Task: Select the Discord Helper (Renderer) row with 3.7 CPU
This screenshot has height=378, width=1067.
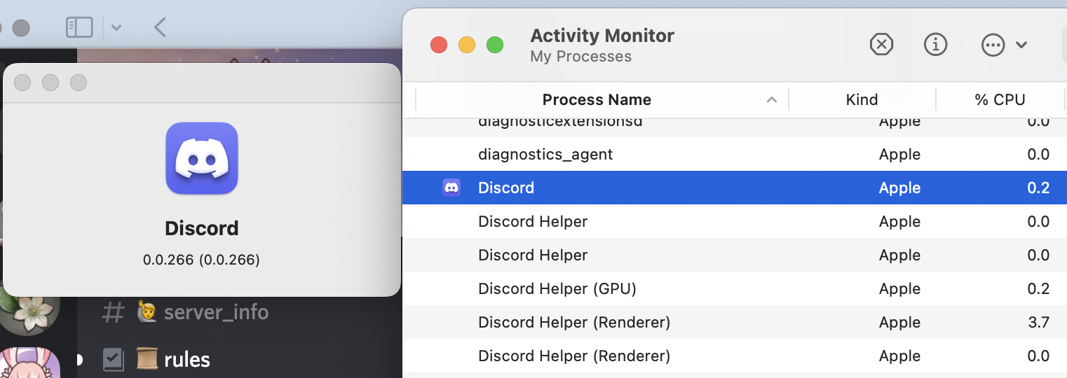Action: click(x=735, y=322)
